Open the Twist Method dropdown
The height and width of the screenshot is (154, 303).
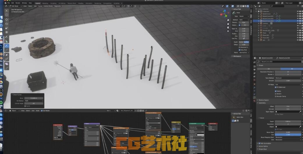coord(288,78)
